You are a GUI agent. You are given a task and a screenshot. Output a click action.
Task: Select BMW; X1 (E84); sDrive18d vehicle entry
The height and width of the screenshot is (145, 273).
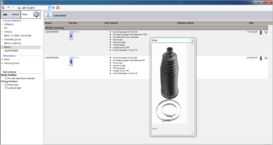(18, 36)
